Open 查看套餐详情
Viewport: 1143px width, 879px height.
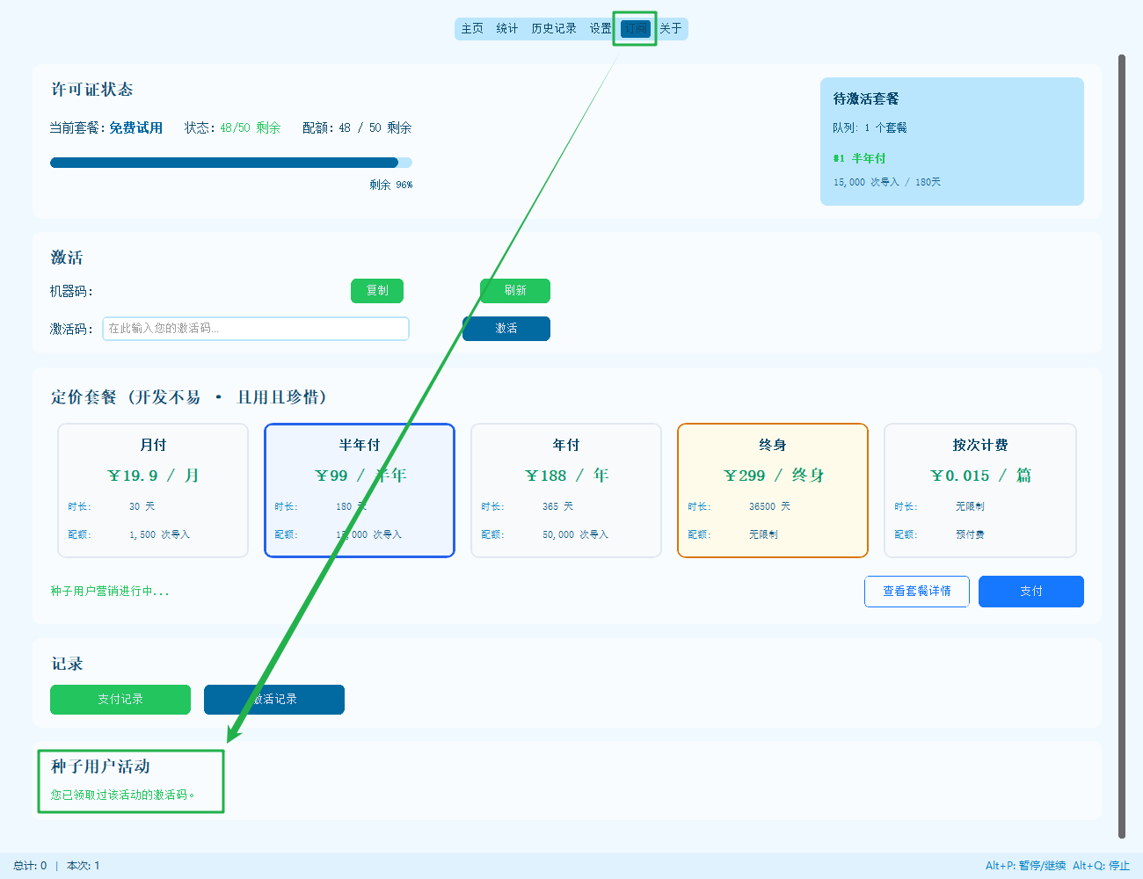(x=917, y=592)
